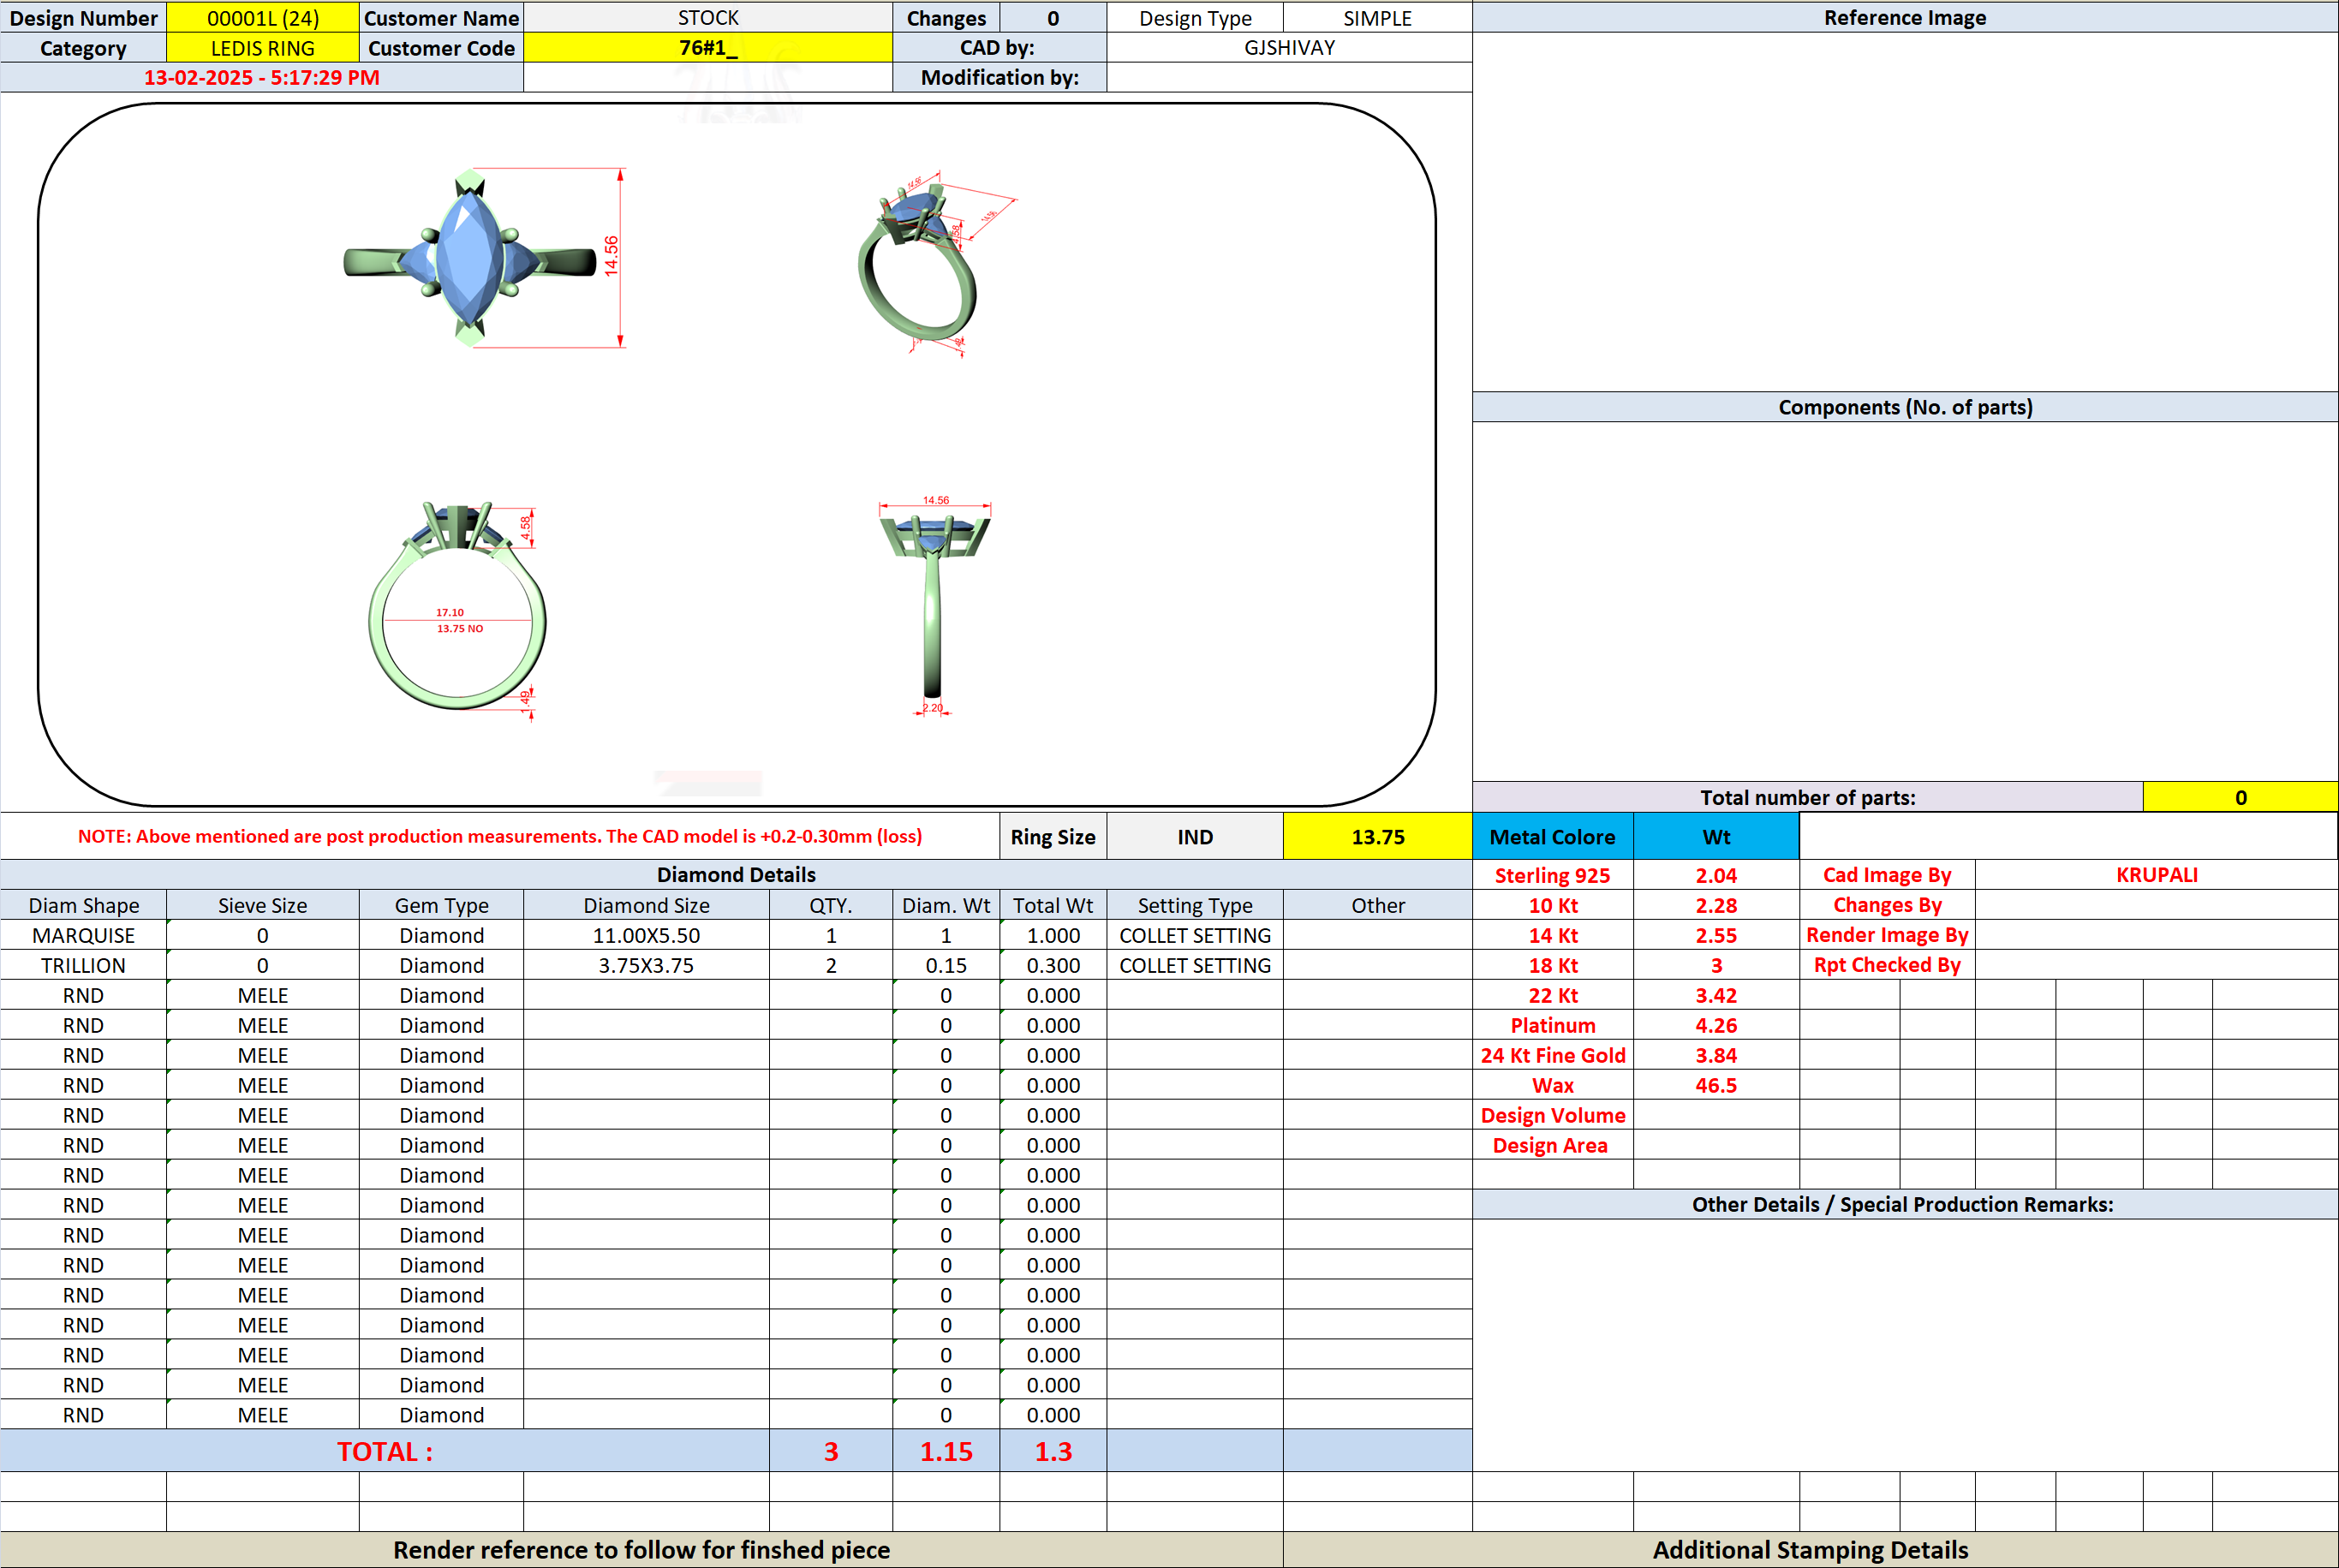
Task: Click diamond size 3.75X3.75 cell
Action: pos(646,965)
